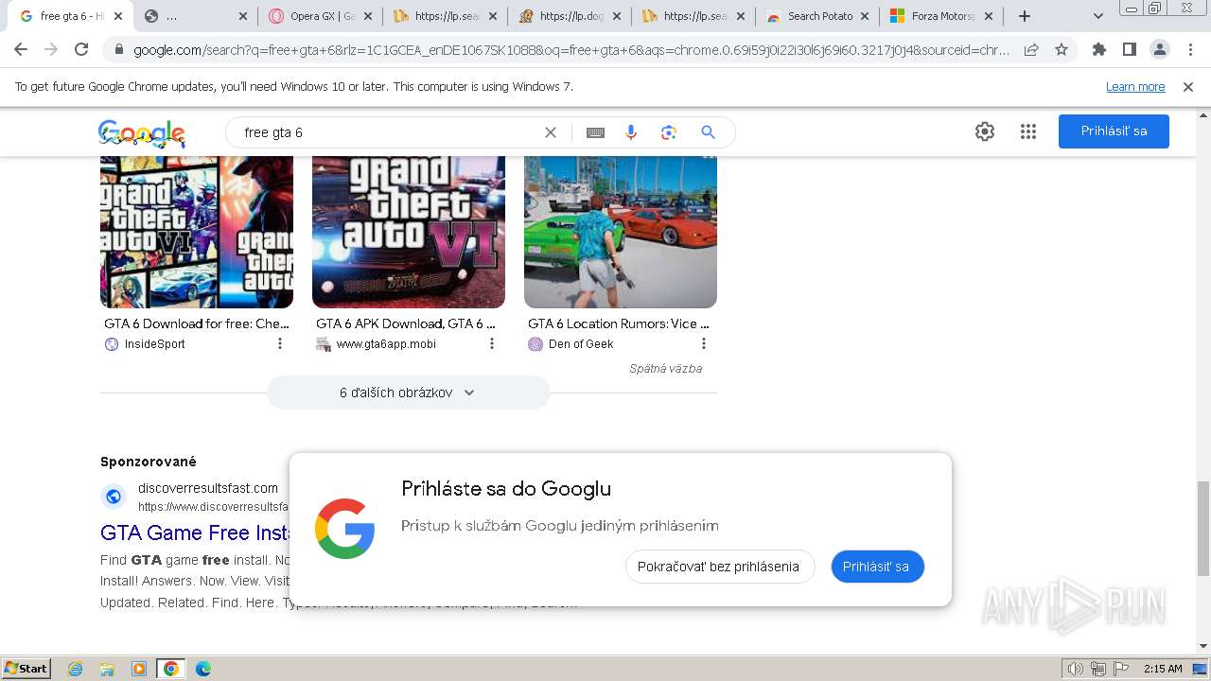The image size is (1211, 681).
Task: Close the Search Potato tab
Action: 865,16
